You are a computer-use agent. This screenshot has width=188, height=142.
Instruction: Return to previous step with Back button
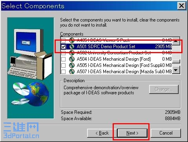[102, 133]
